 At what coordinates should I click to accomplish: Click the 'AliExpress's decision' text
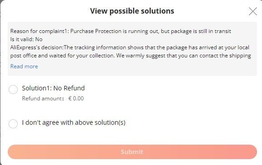[37, 47]
